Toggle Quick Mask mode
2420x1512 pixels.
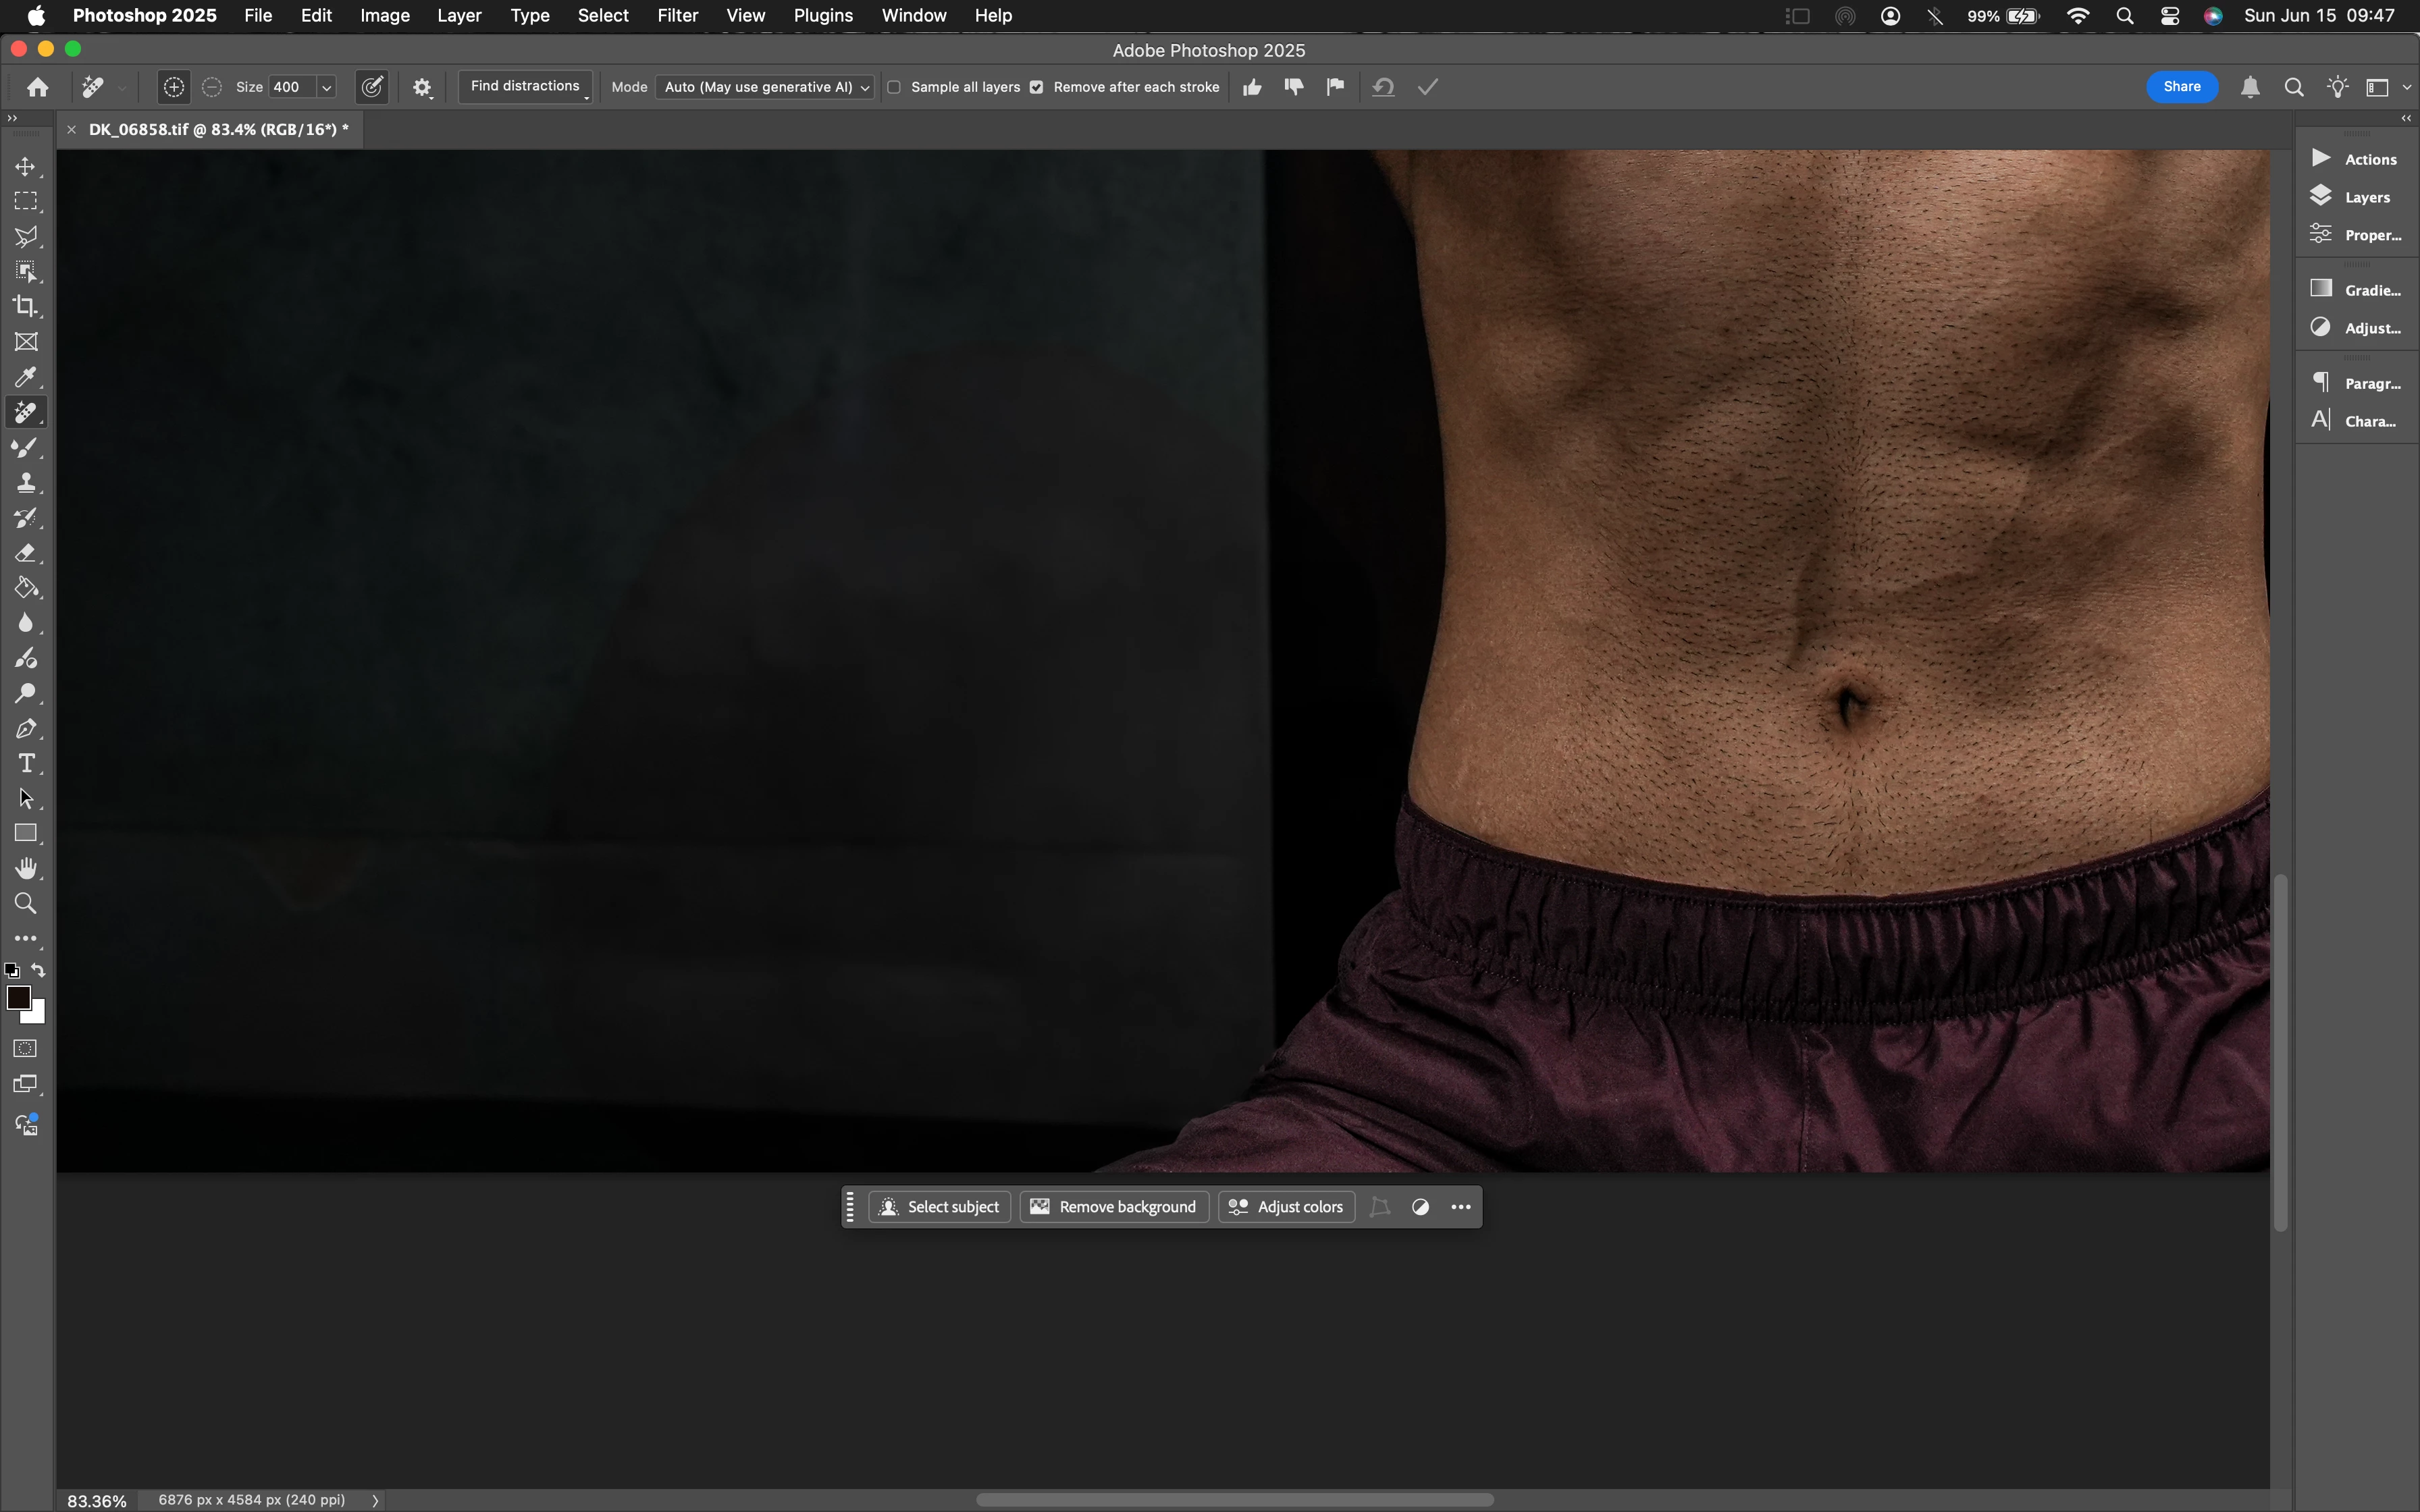26,1049
